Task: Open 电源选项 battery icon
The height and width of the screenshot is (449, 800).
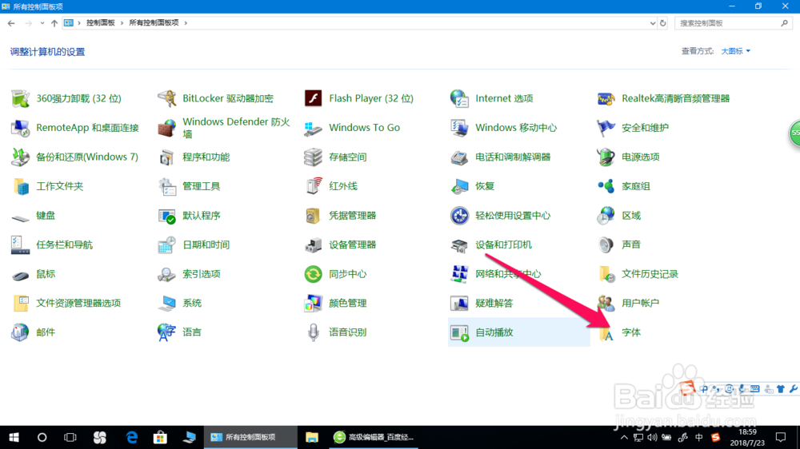Action: click(x=606, y=157)
